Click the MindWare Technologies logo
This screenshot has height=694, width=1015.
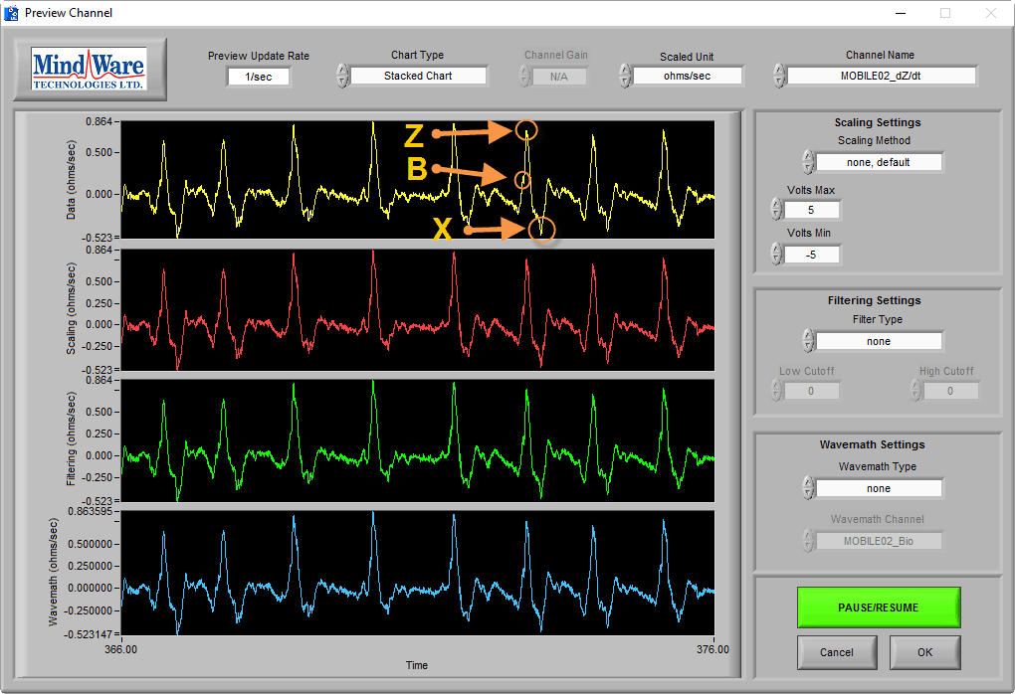coord(90,69)
